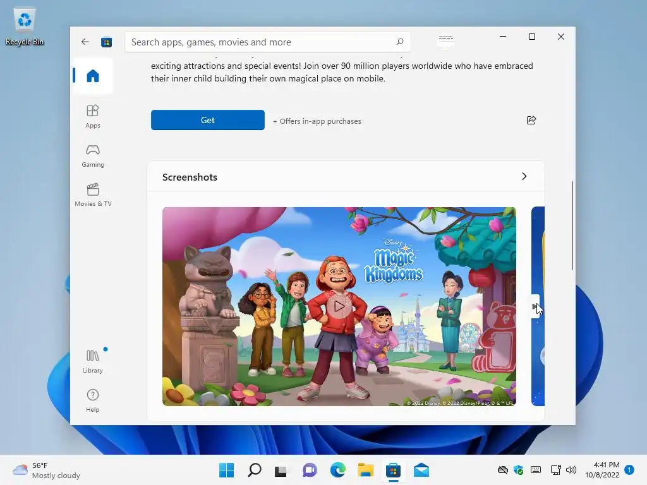Open Teams Chat from the taskbar

coord(310,470)
